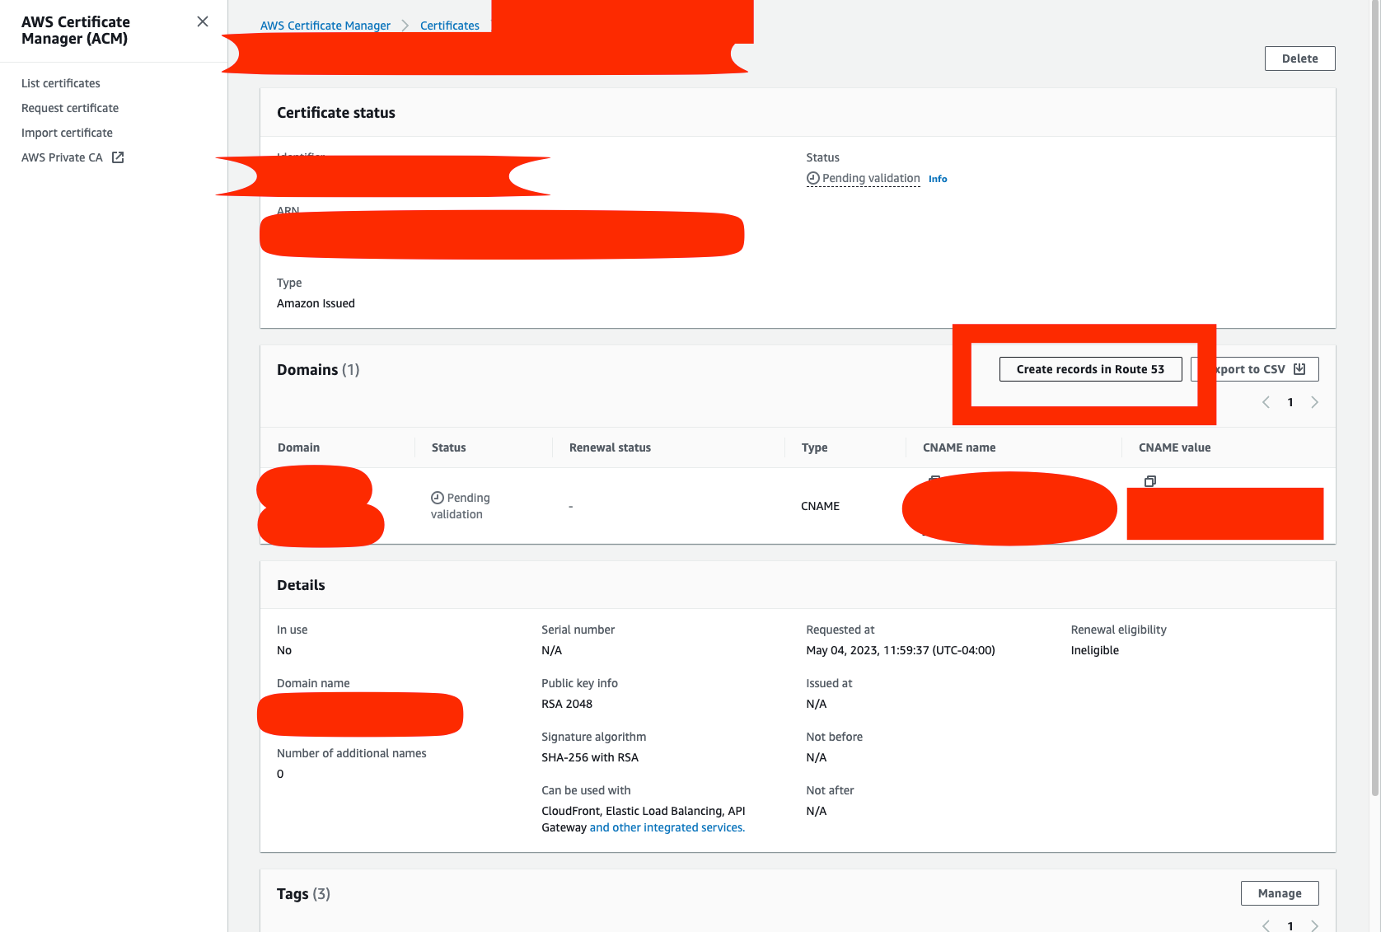
Task: Click Manage button in Tags section
Action: pos(1280,893)
